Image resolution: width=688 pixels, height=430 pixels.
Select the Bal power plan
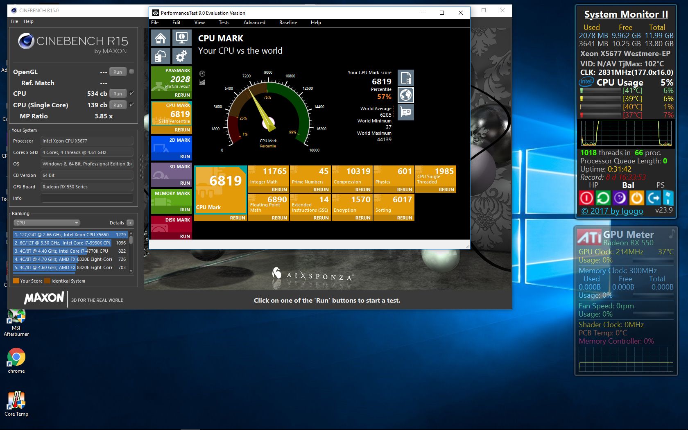(628, 185)
